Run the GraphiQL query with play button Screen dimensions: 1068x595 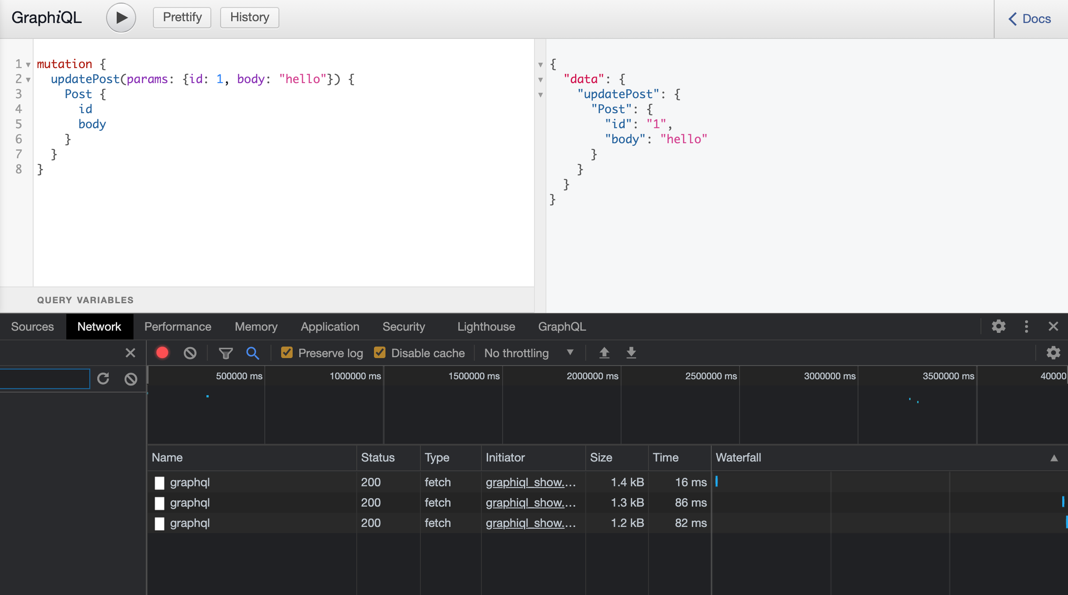[x=121, y=18]
